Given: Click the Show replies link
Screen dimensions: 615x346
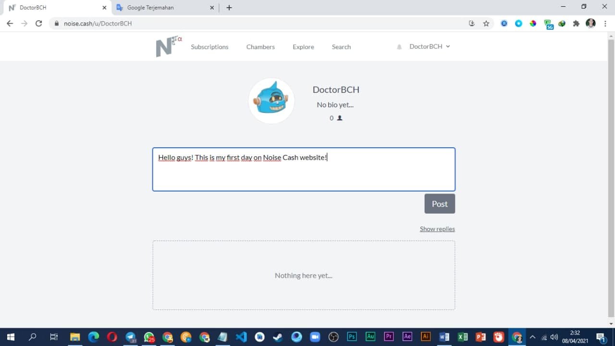Looking at the screenshot, I should coord(437,229).
